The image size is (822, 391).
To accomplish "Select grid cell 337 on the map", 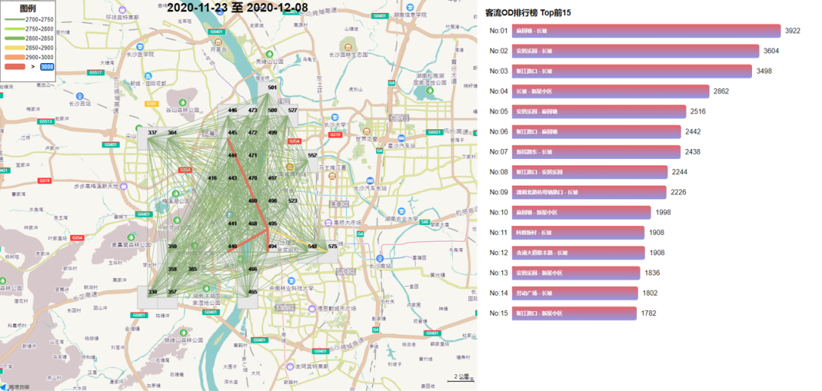I will click(x=152, y=132).
